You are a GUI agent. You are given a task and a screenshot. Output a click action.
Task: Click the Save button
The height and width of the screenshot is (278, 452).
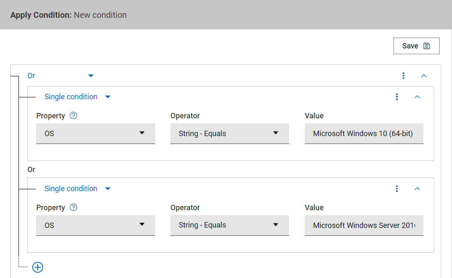coord(416,46)
